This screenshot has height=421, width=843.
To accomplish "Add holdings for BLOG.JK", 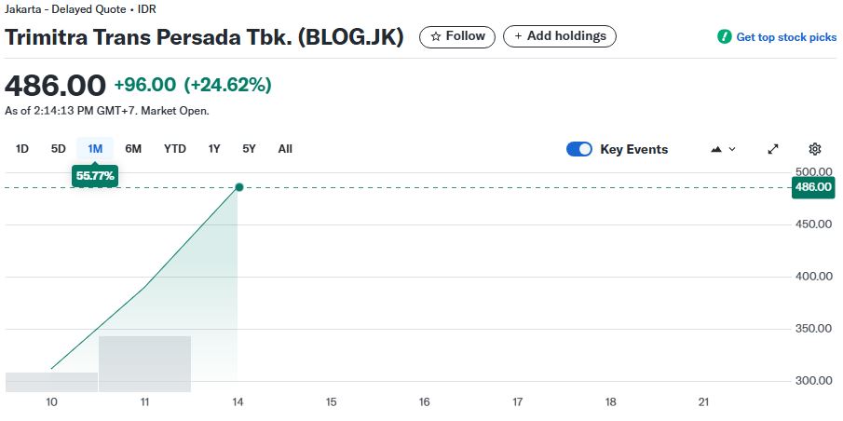I will [x=560, y=36].
